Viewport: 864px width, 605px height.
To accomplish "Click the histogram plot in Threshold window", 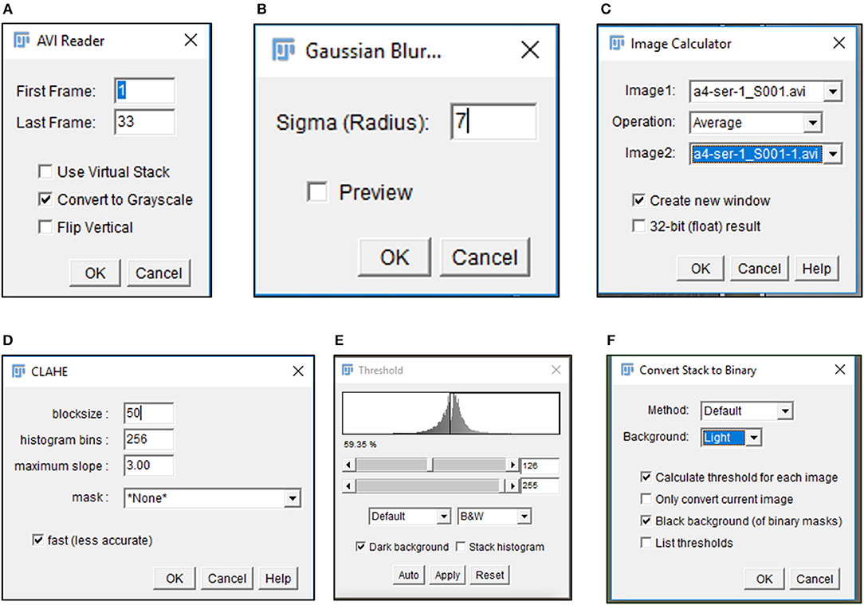I will tap(451, 413).
